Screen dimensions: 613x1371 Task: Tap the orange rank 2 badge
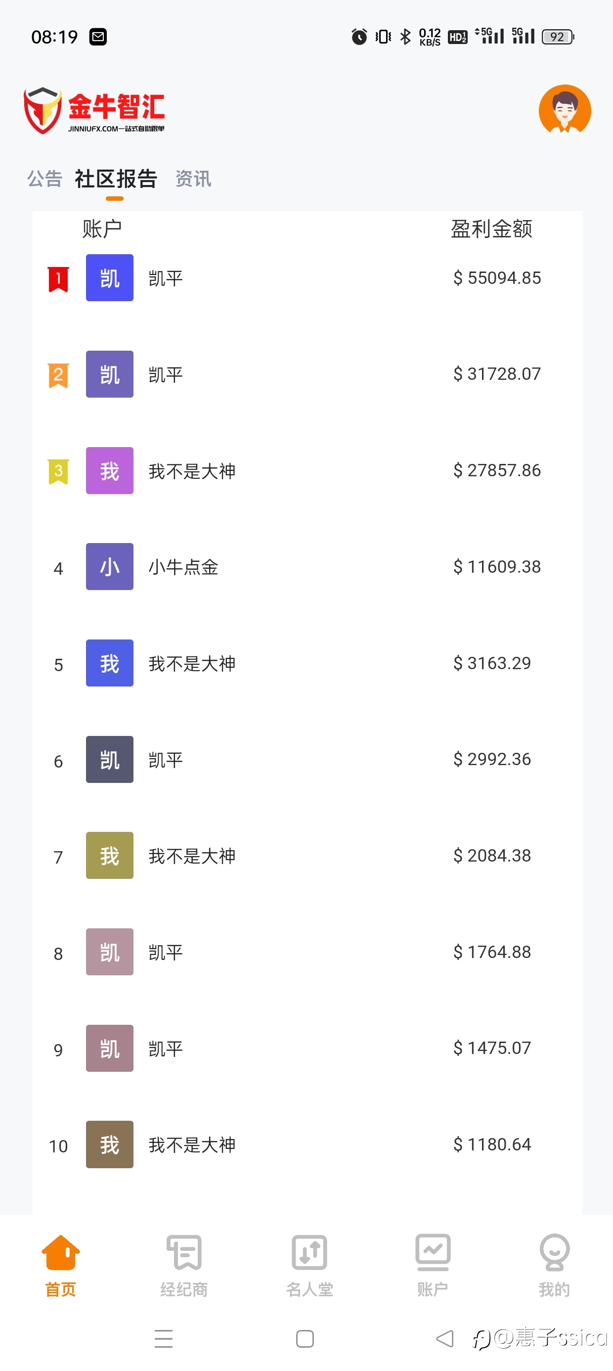(x=58, y=375)
